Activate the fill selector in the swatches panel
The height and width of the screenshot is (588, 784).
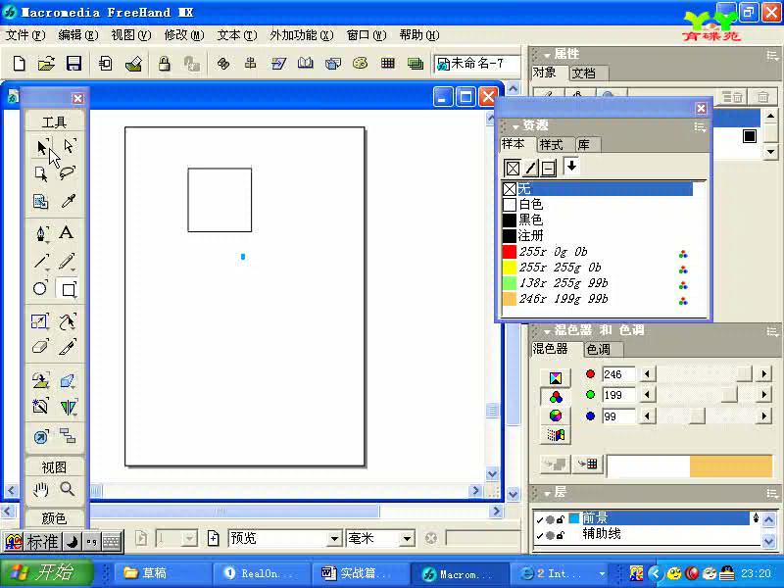512,168
